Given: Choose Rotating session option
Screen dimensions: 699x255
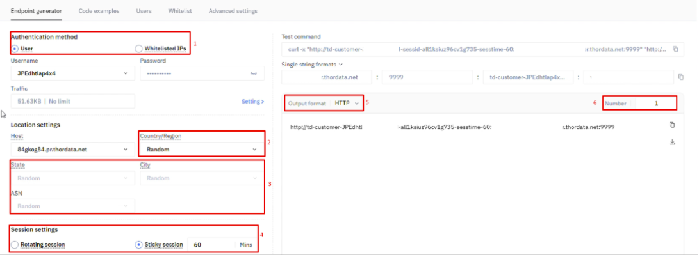Looking at the screenshot, I should 38,244.
